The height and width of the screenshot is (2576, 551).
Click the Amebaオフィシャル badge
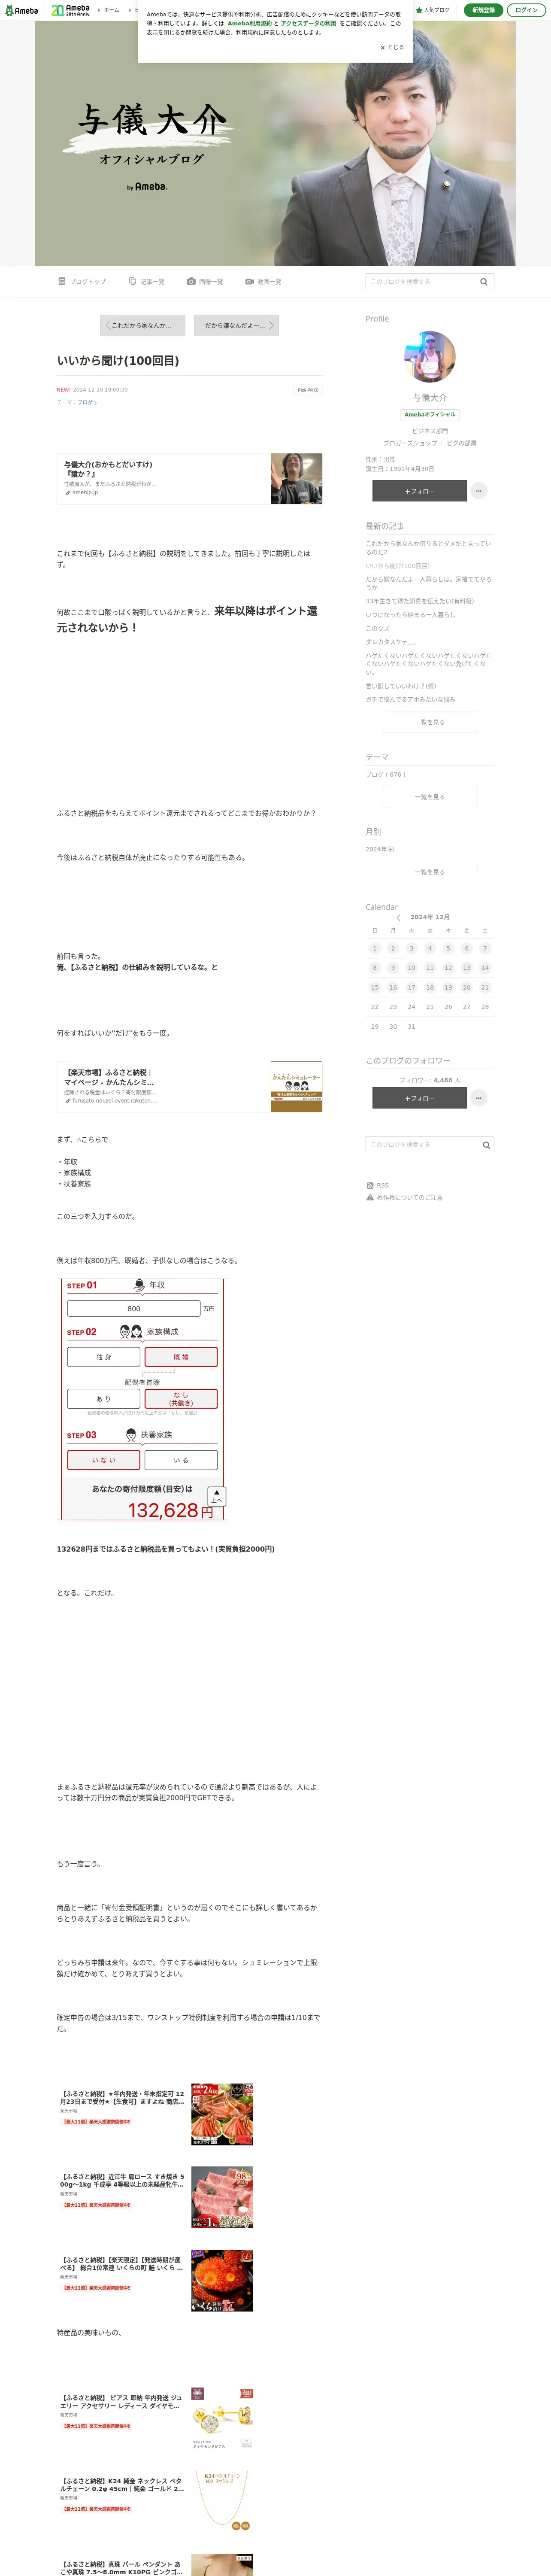coord(430,414)
